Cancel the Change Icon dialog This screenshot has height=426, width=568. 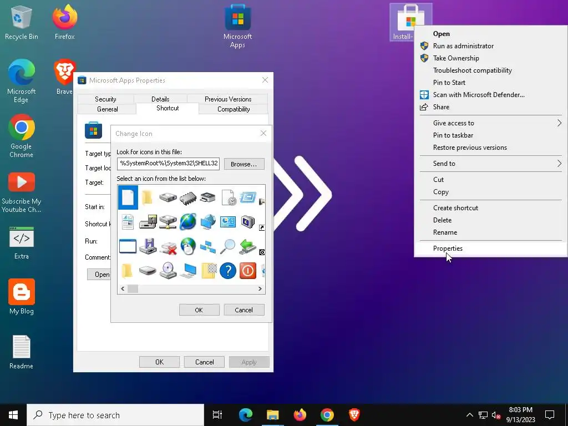244,310
